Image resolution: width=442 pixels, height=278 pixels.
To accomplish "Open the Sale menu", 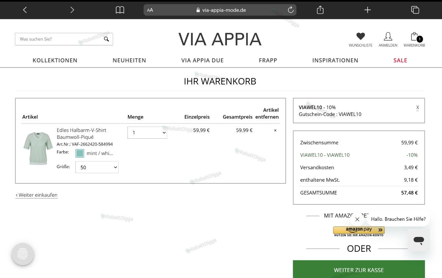I will (x=401, y=60).
